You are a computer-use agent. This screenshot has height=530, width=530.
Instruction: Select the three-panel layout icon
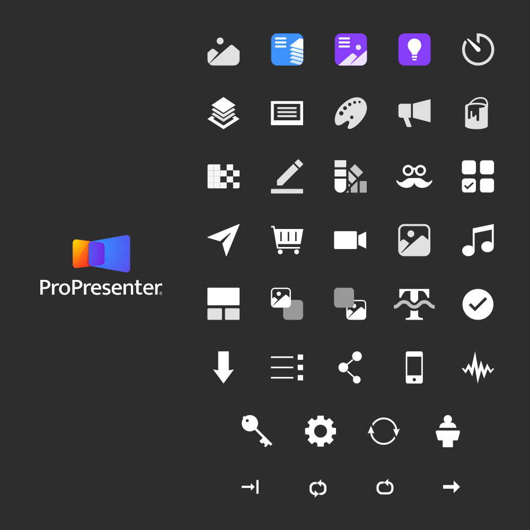[x=224, y=304]
